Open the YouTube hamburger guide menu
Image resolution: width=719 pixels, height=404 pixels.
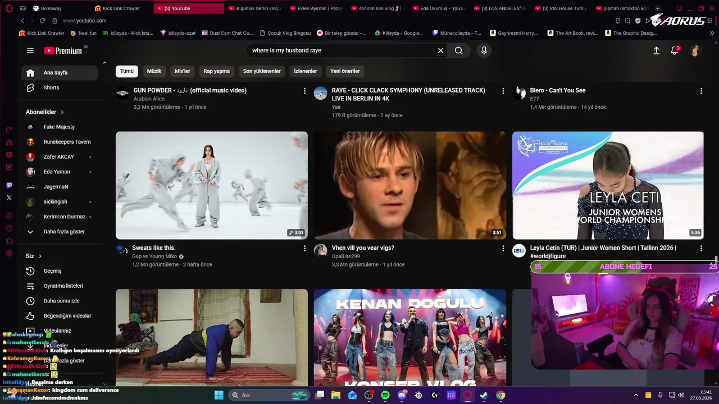click(x=30, y=50)
